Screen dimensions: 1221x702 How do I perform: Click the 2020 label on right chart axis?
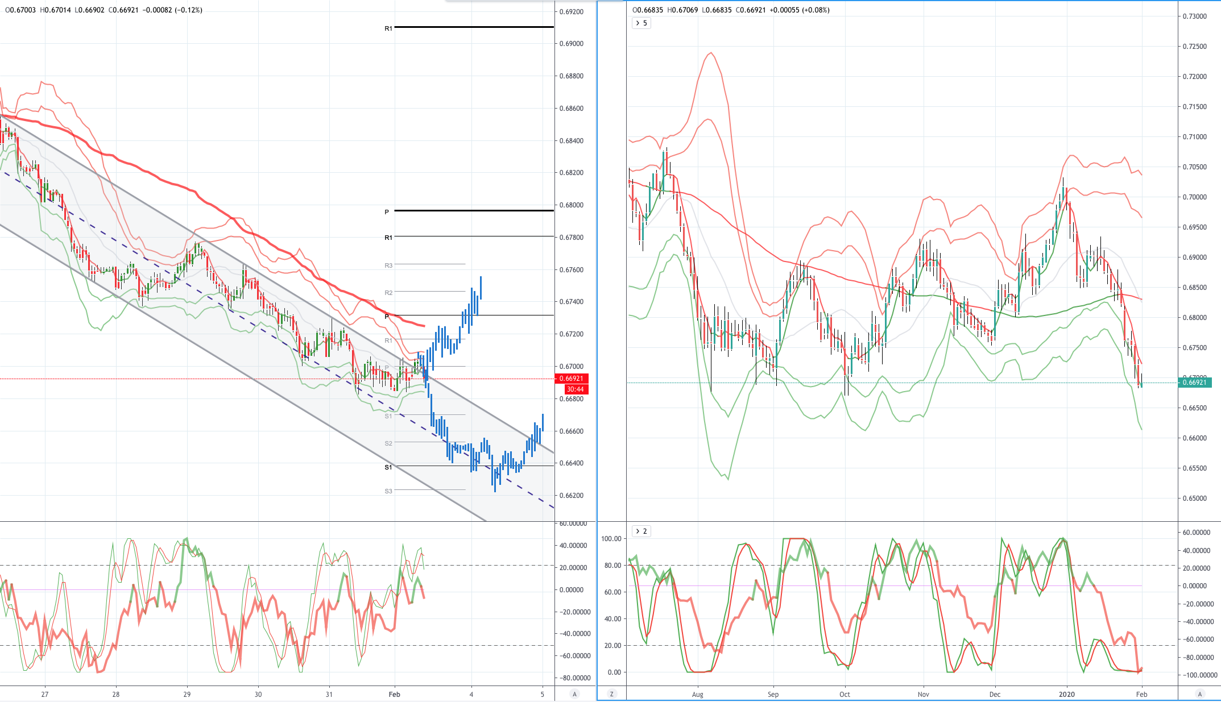click(x=1067, y=694)
